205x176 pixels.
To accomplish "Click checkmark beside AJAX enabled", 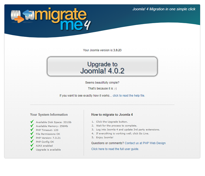I will click(x=32, y=145).
